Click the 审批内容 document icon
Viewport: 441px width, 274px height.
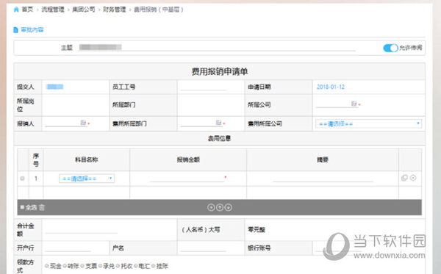coord(15,30)
